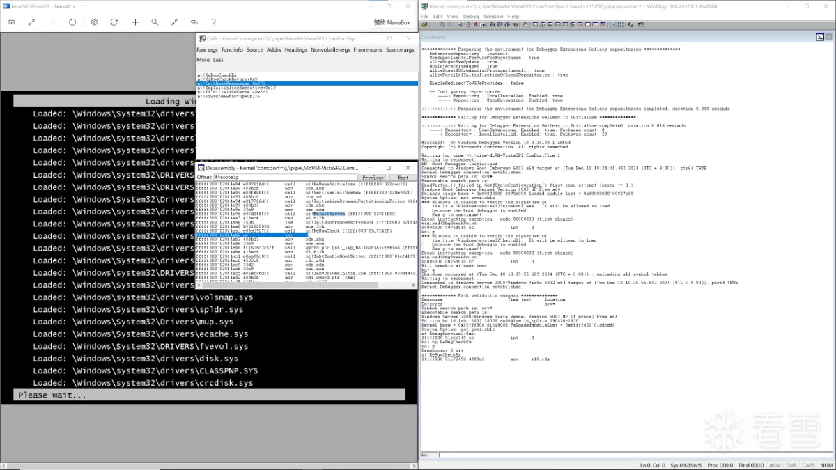Open NanaBox virtual machine settings gear
The height and width of the screenshot is (470, 836).
tap(94, 22)
